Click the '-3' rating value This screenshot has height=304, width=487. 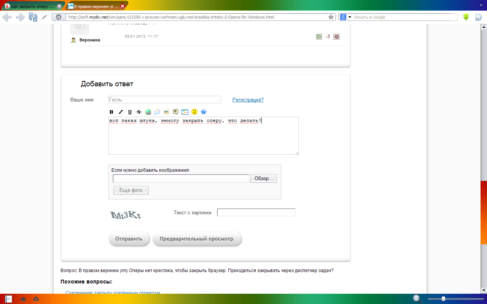(328, 36)
